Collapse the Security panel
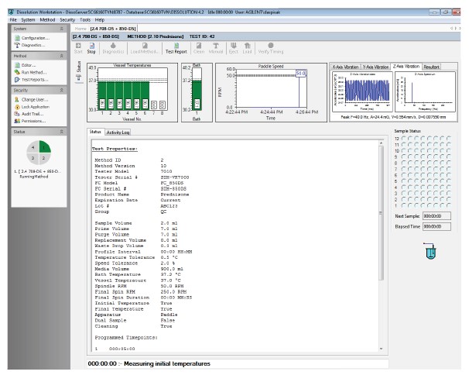 61,90
